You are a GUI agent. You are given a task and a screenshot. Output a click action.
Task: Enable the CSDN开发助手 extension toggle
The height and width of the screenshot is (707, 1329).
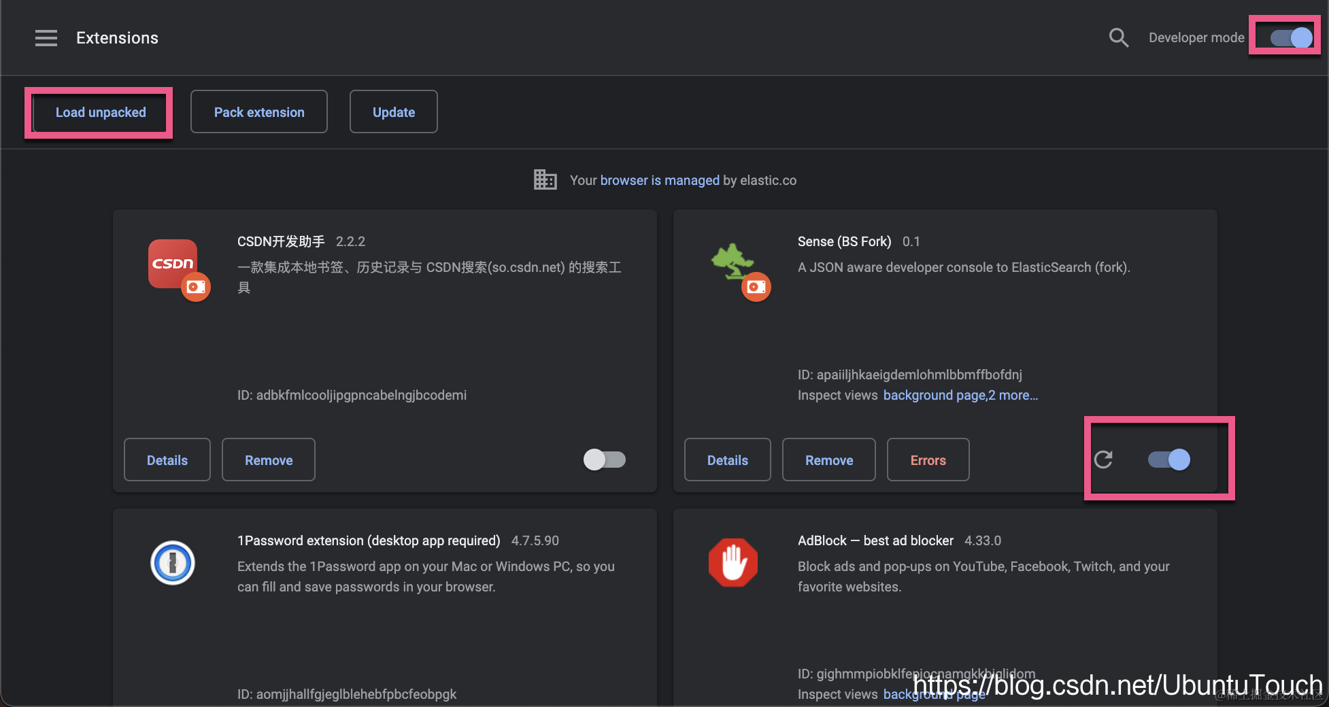click(605, 460)
